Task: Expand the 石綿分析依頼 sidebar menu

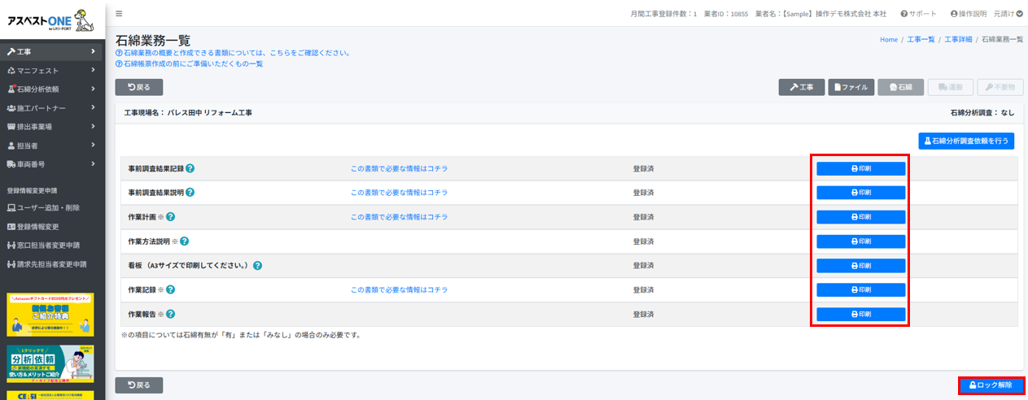Action: [x=52, y=89]
